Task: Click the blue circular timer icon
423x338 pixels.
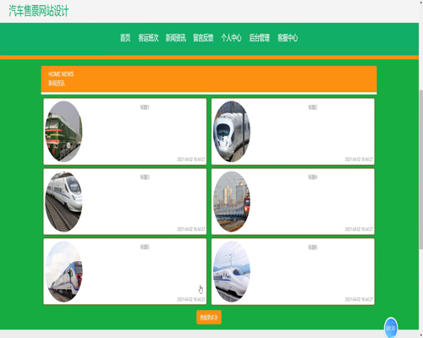Action: (x=391, y=328)
